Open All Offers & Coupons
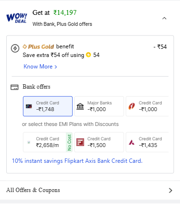This screenshot has height=204, width=180. pos(90,190)
